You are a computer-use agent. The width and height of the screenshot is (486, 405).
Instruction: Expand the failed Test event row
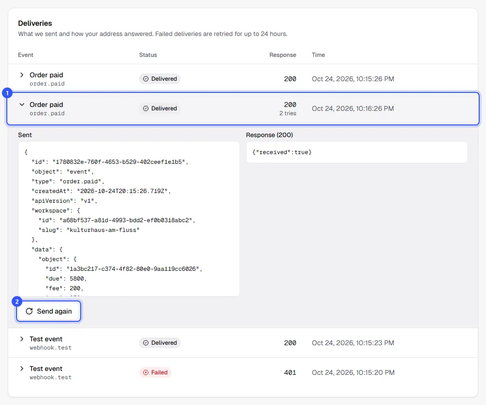point(22,369)
